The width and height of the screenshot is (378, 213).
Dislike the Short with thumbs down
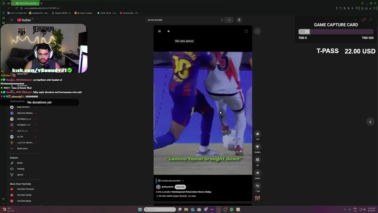tap(258, 147)
